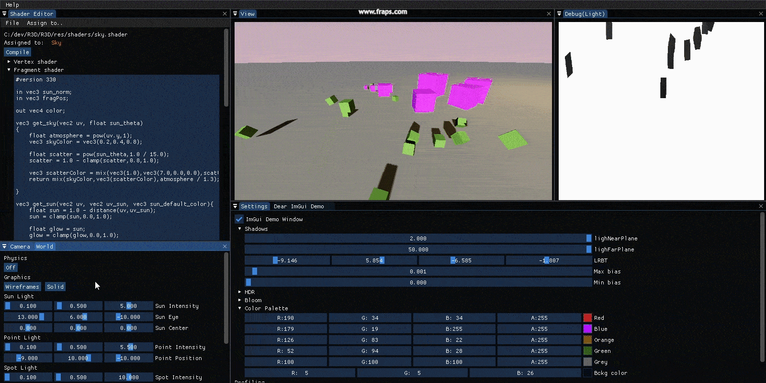Collapse the Camera/World panel triangle icon
Screen dimensions: 766x383
click(4, 247)
